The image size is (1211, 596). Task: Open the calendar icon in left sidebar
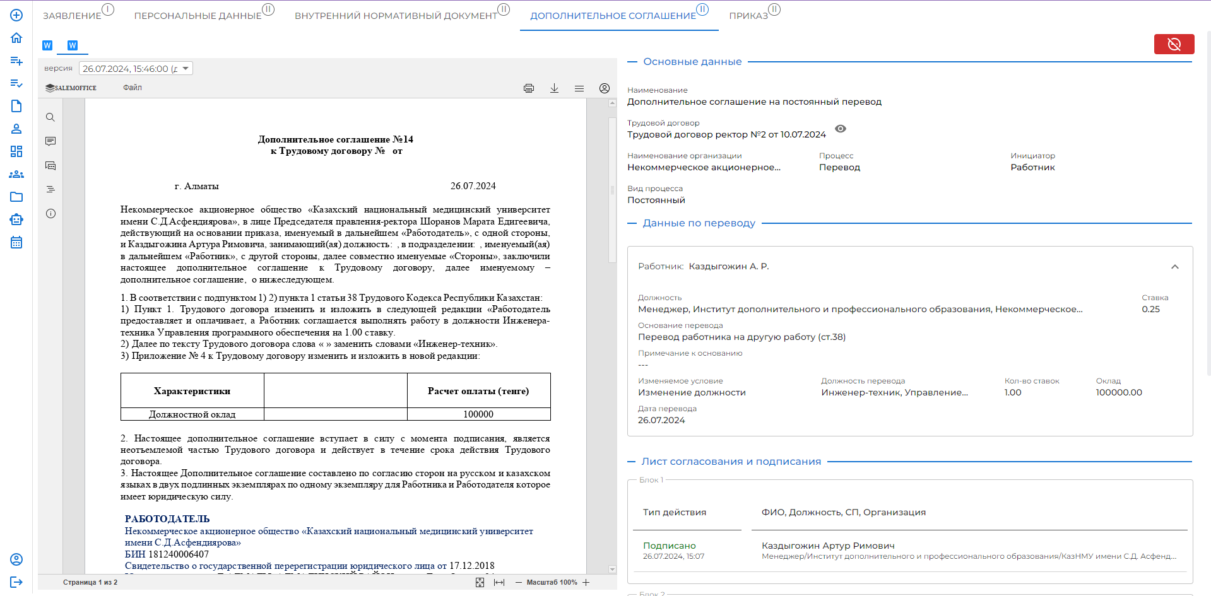pyautogui.click(x=16, y=243)
